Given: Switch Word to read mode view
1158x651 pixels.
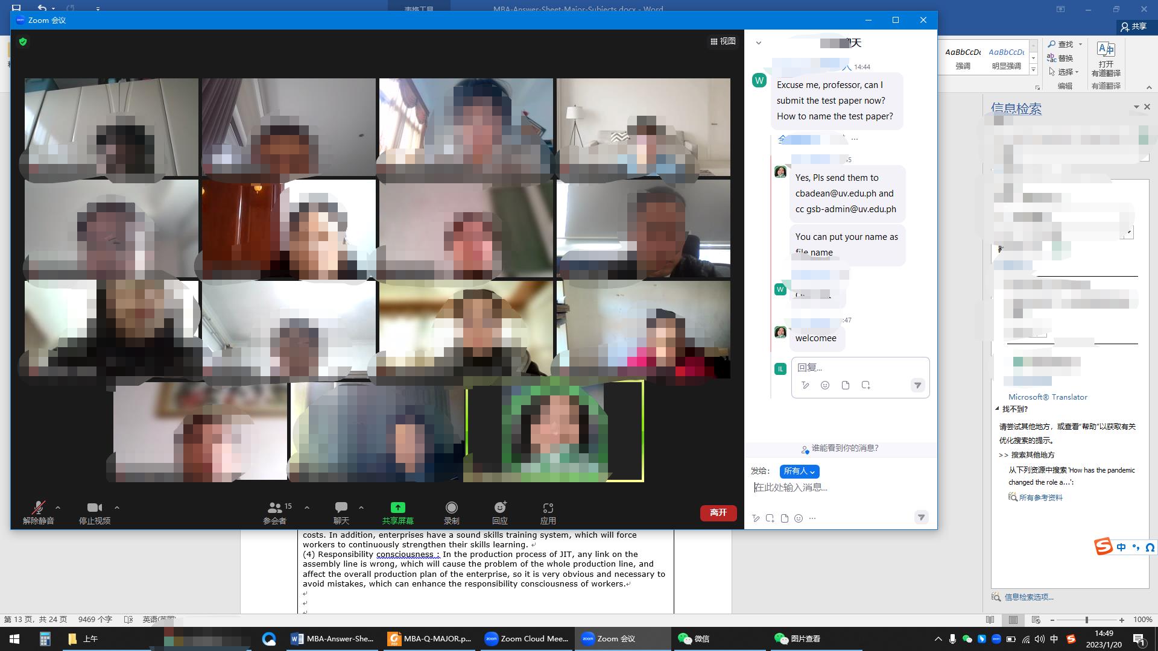Looking at the screenshot, I should coord(990,620).
